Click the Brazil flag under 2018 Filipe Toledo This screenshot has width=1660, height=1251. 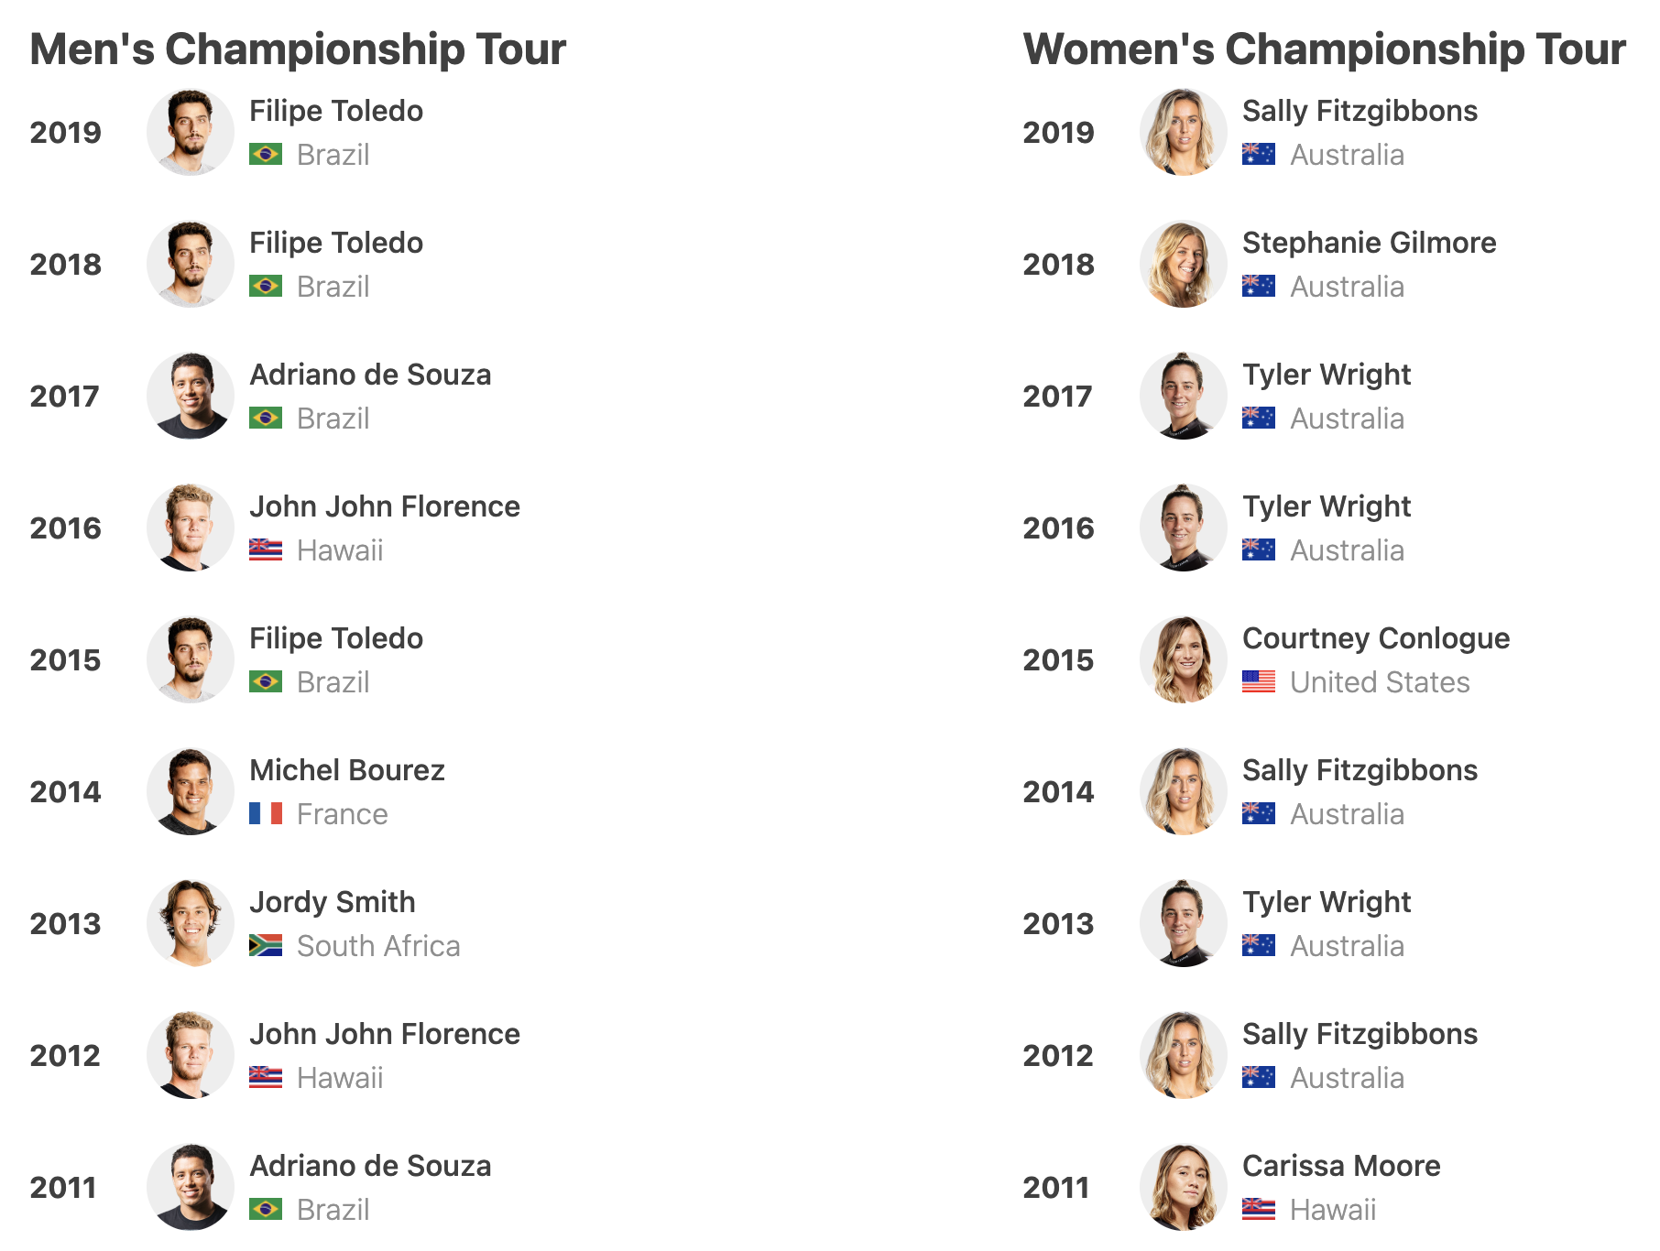coord(266,286)
